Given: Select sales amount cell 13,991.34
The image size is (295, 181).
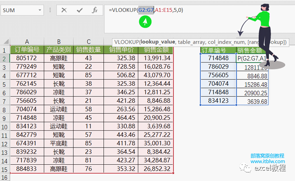Looking at the screenshot, I should click(x=155, y=58).
